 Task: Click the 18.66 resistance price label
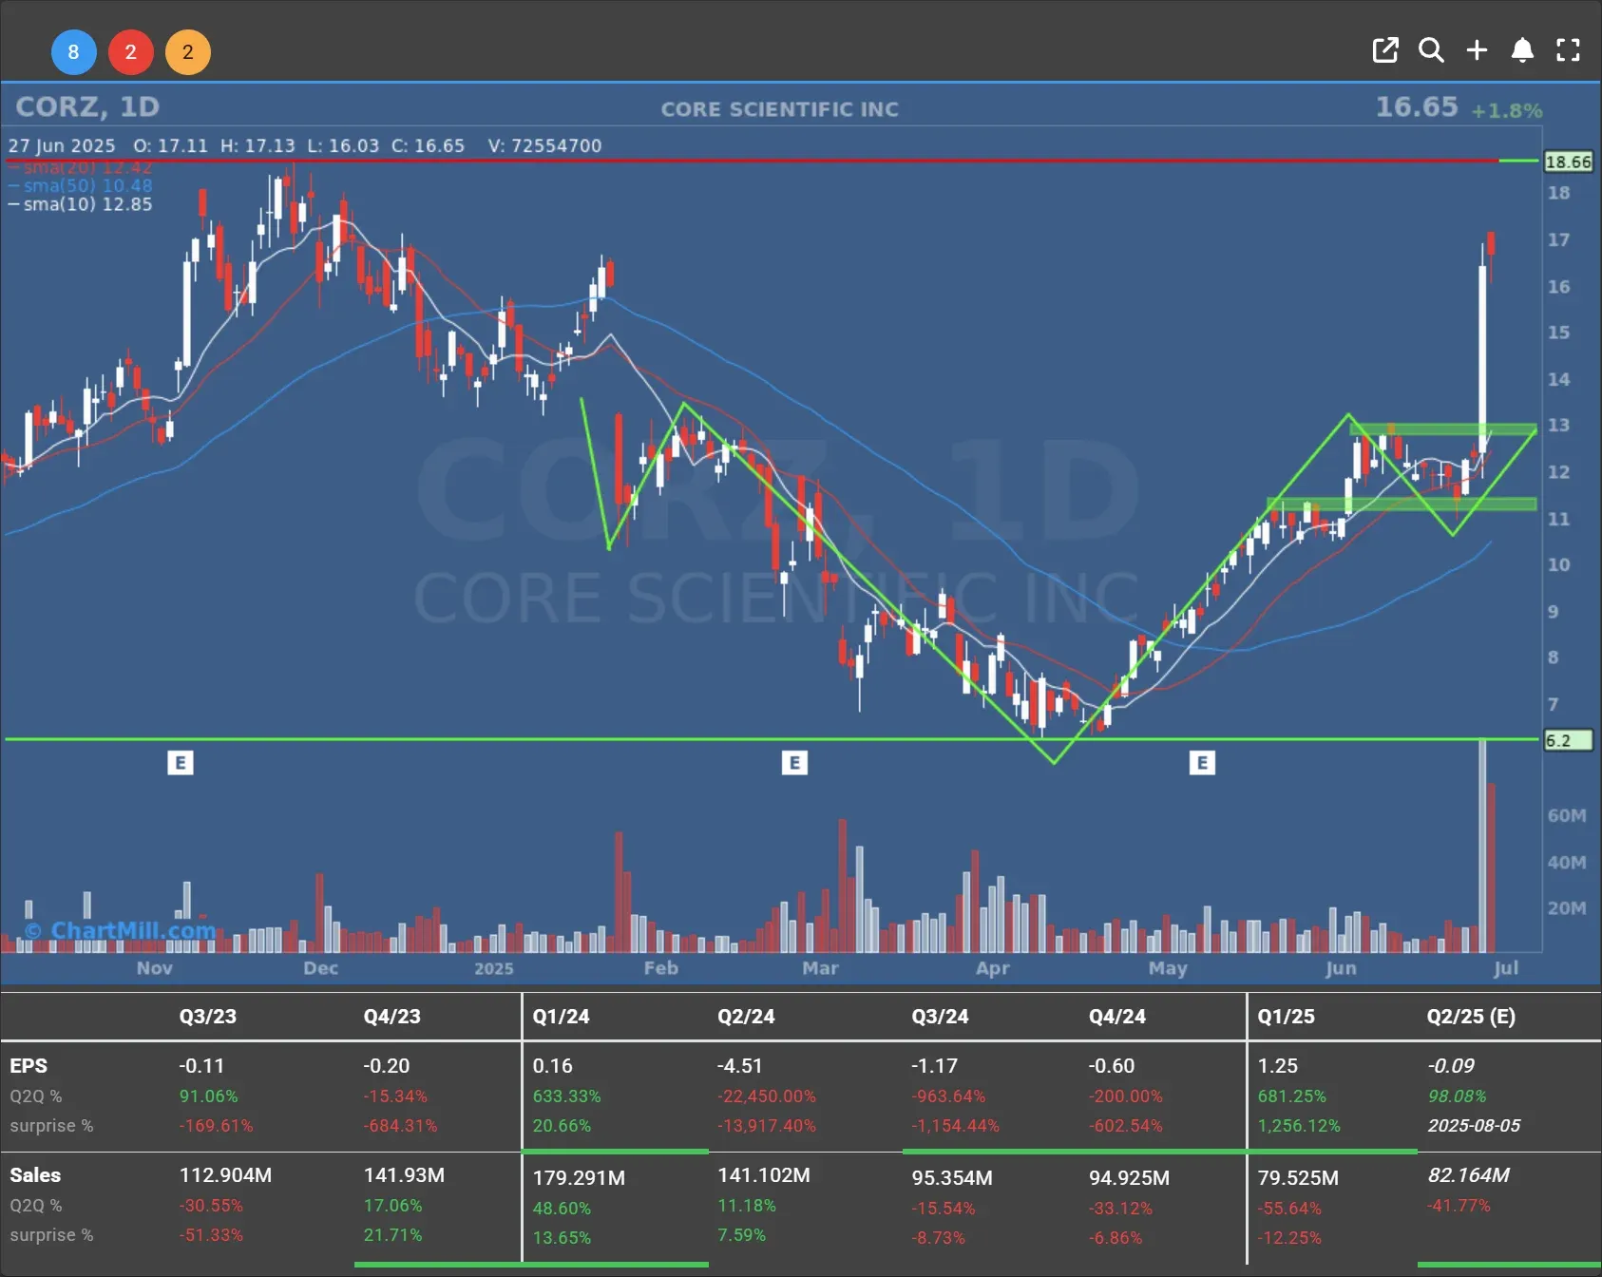click(1568, 162)
